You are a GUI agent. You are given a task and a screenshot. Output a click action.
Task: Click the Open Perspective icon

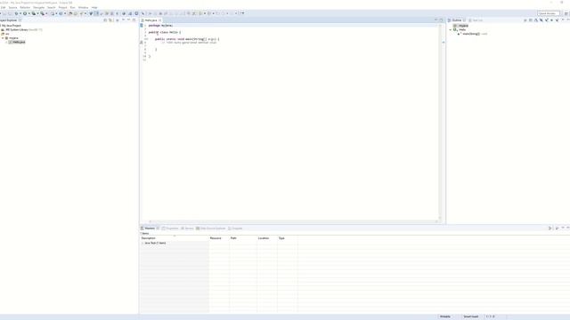566,13
